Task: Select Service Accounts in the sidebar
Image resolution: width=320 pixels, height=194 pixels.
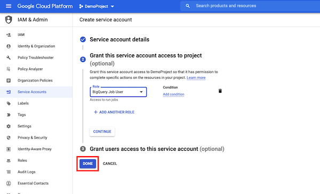Action: [x=36, y=92]
